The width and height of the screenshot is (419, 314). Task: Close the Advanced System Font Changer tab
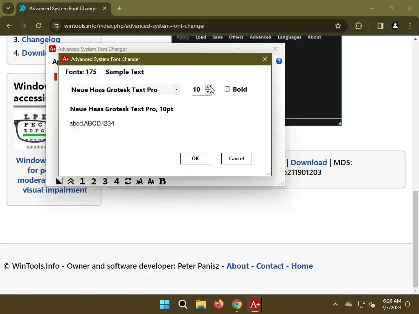click(105, 8)
